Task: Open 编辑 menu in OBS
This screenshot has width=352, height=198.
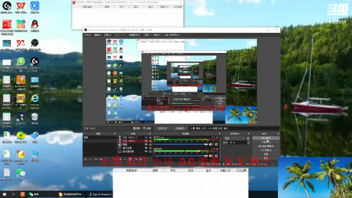Action: pos(97,35)
